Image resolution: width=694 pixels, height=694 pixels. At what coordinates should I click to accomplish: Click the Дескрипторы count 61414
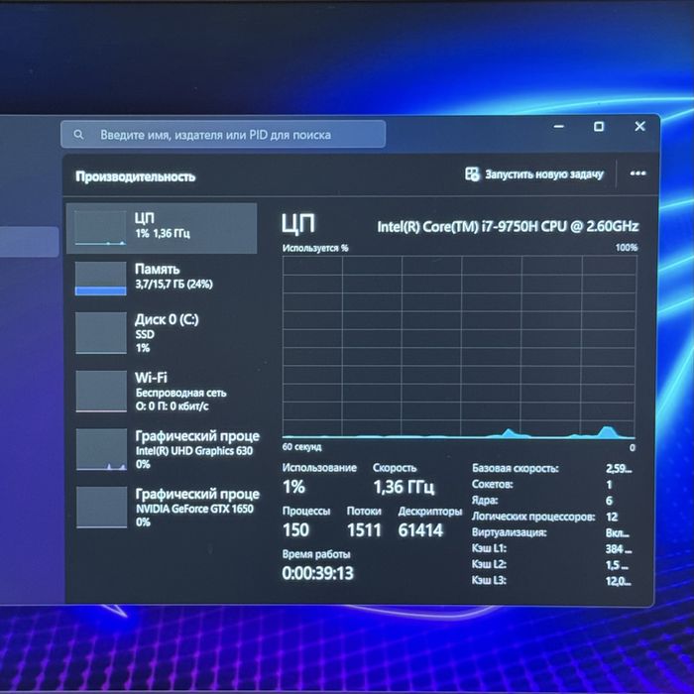click(420, 530)
